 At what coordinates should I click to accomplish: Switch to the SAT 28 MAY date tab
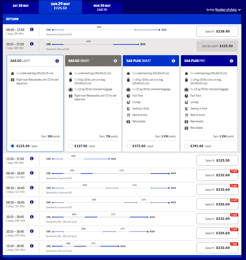coord(21,8)
